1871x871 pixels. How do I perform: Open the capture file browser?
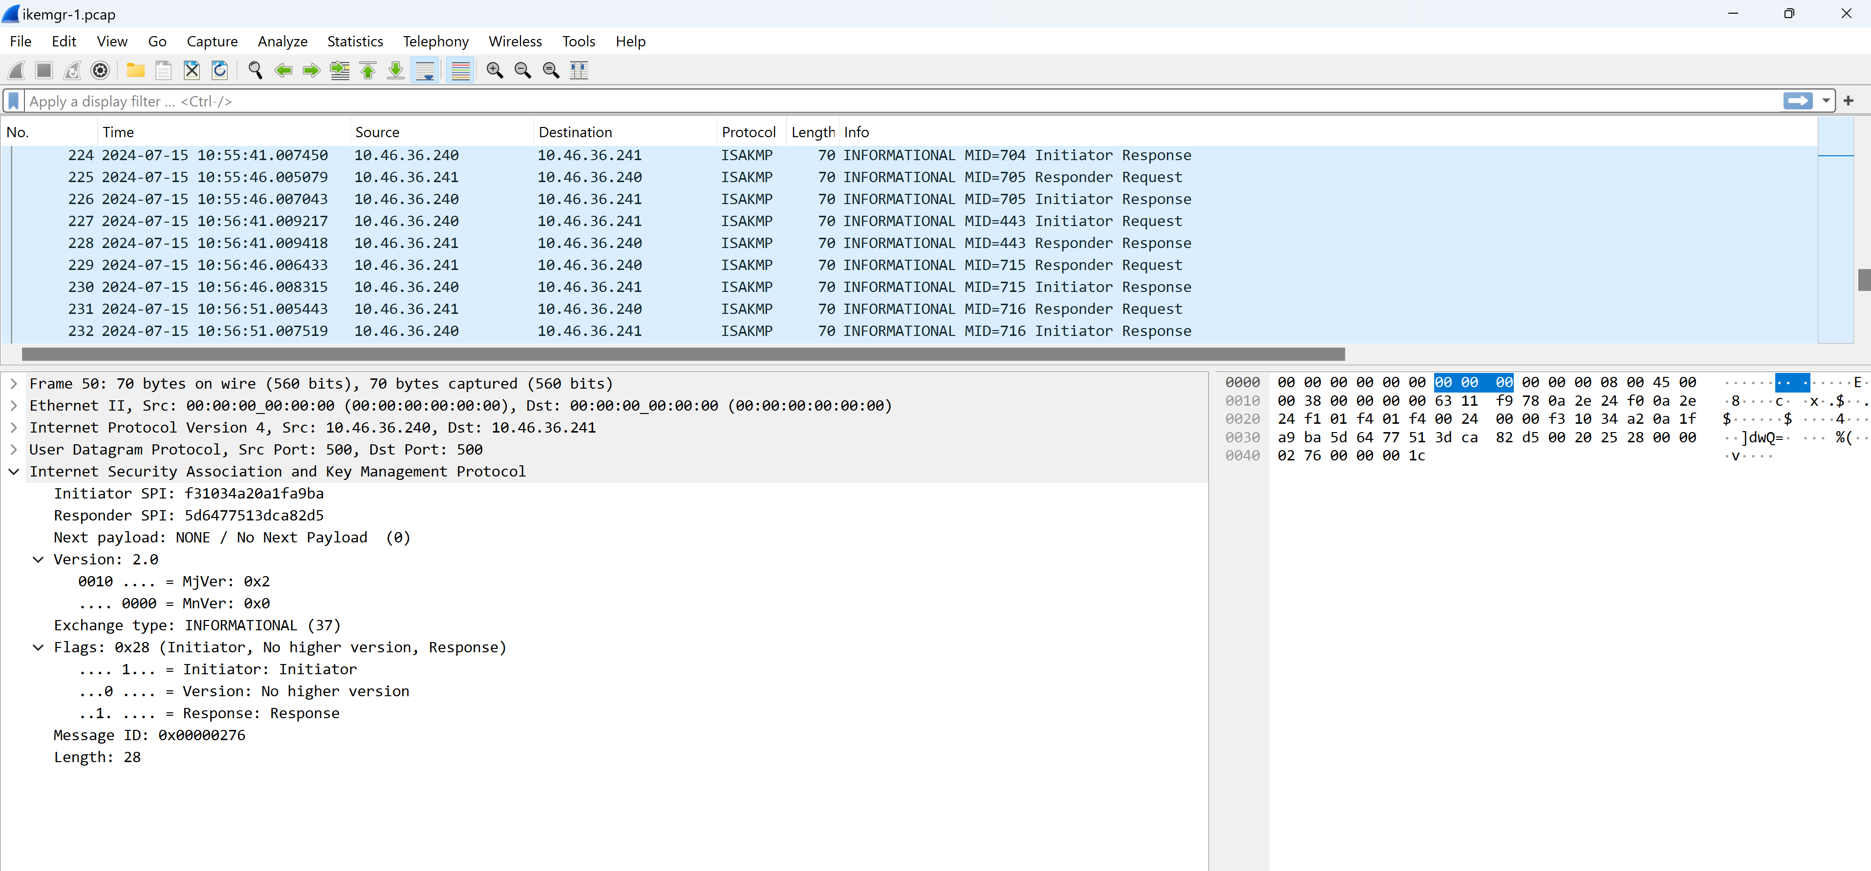[x=136, y=70]
